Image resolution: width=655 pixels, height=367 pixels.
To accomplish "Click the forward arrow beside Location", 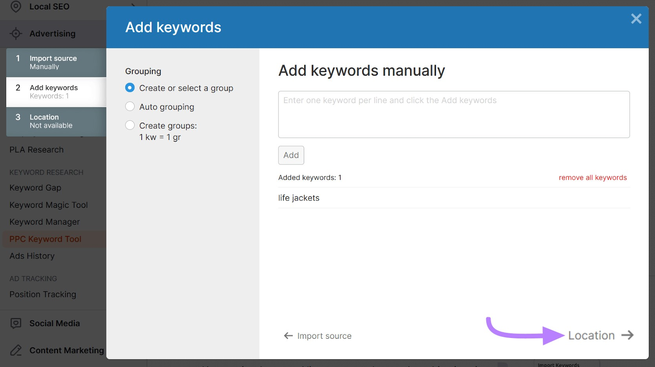I will [x=627, y=335].
